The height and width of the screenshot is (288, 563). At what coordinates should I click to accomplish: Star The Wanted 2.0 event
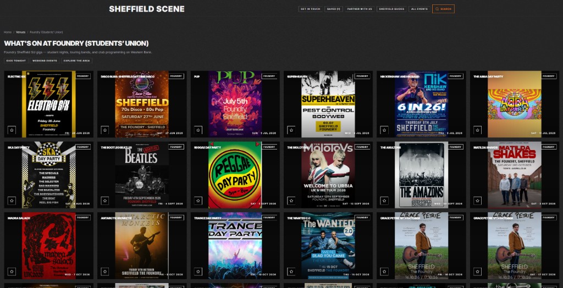tap(291, 272)
